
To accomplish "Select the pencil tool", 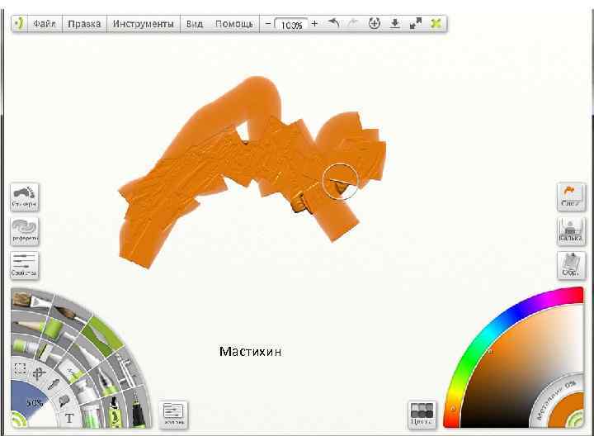I will pyautogui.click(x=26, y=325).
